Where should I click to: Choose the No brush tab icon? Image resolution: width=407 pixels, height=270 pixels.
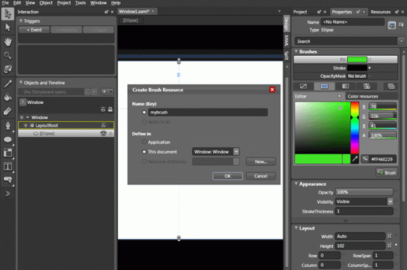[x=303, y=86]
